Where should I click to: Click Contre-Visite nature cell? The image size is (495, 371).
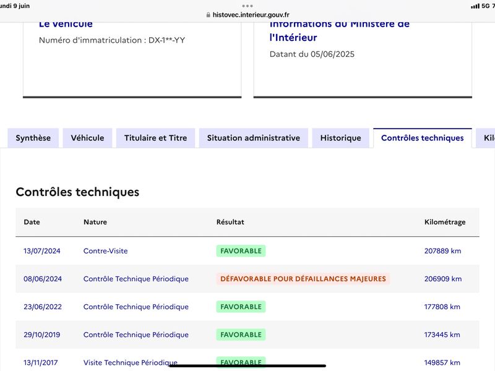pyautogui.click(x=105, y=251)
